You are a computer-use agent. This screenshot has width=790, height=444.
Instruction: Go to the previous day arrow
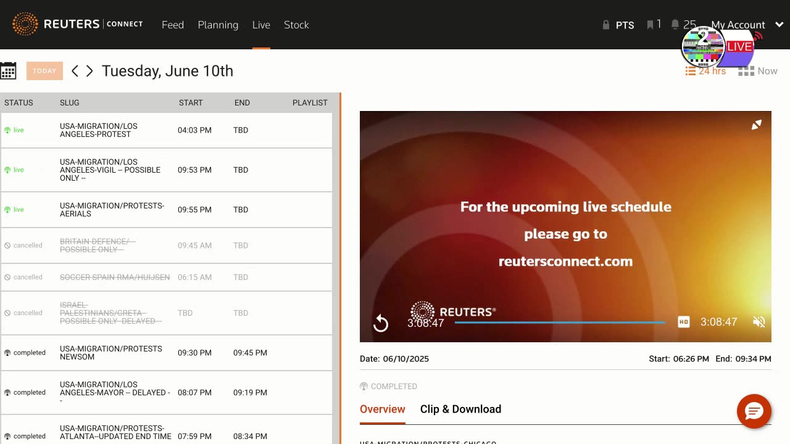[75, 71]
